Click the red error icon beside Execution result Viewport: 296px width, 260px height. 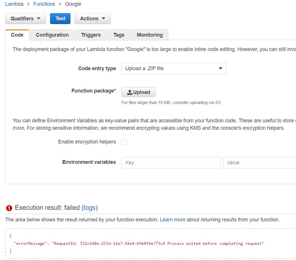click(9, 208)
